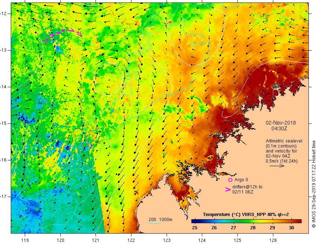Image resolution: width=316 pixels, height=244 pixels.
Task: Click the '02-Nov 04Z' text
Action: 279,156
